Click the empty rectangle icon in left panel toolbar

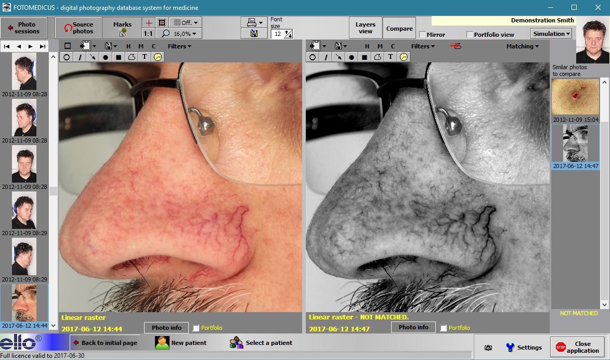(x=68, y=46)
